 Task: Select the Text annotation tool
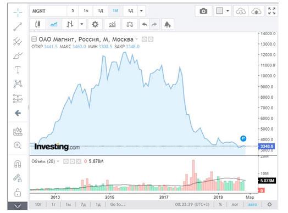[x=18, y=70]
